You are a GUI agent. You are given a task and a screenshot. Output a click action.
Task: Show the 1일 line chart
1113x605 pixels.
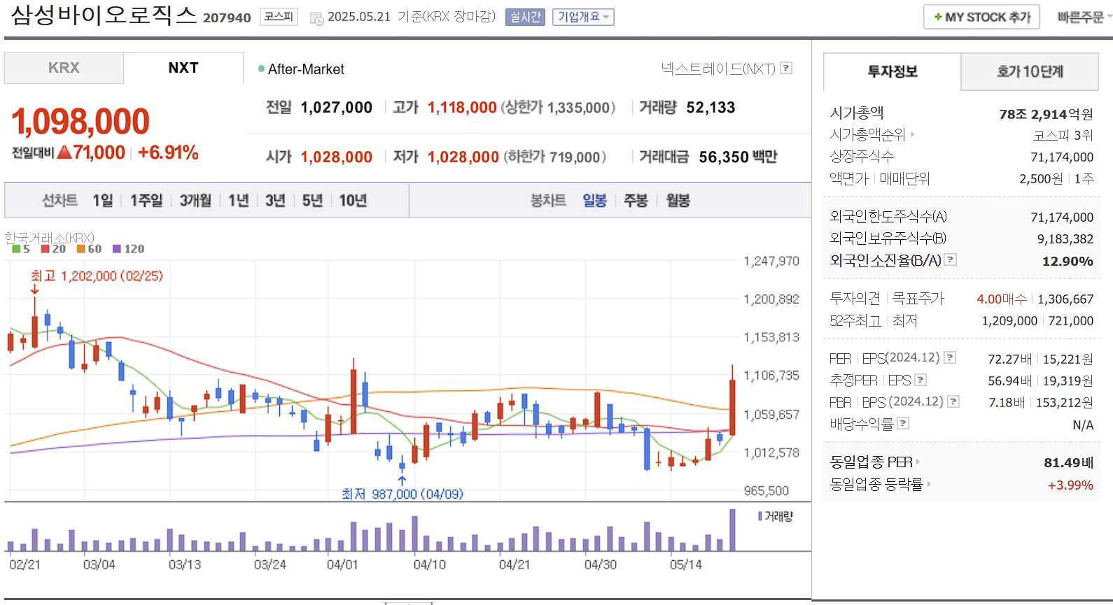tap(102, 201)
